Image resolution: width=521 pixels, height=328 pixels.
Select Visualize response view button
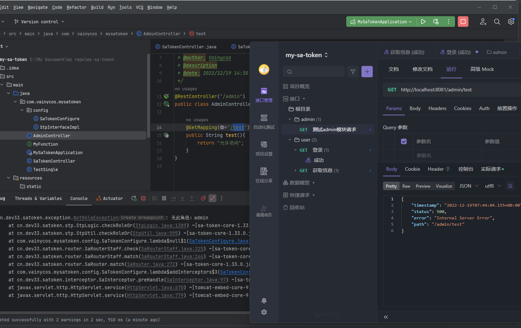[x=444, y=186]
